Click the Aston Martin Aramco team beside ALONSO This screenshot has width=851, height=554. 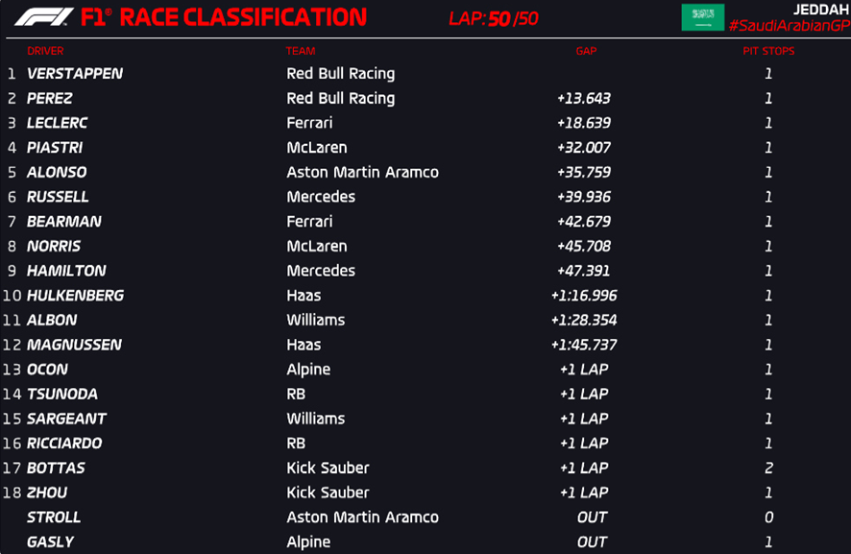[362, 173]
